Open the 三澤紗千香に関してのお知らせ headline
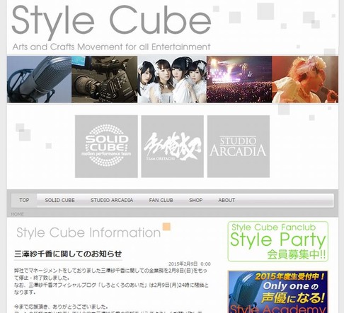This screenshot has height=313, width=344. click(68, 254)
